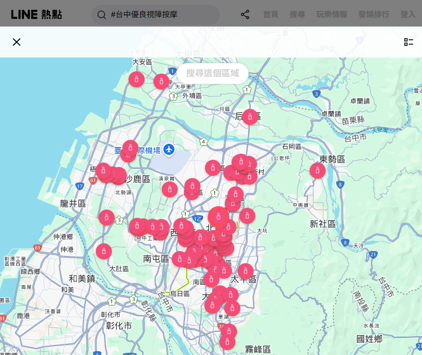Open the 首頁 menu item
The width and height of the screenshot is (422, 355).
[270, 14]
